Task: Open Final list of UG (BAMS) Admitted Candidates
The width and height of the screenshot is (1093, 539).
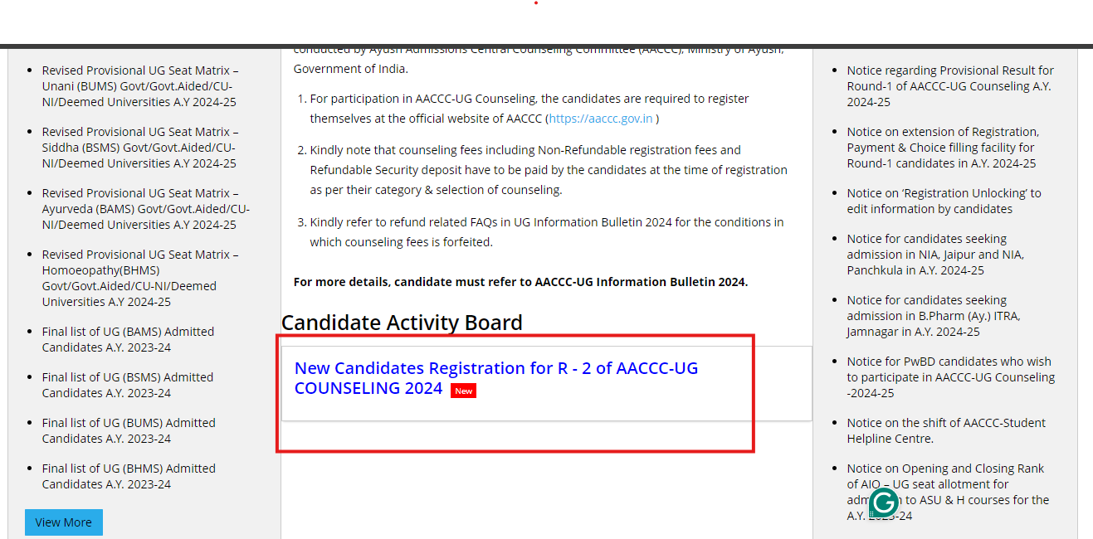Action: click(x=128, y=339)
